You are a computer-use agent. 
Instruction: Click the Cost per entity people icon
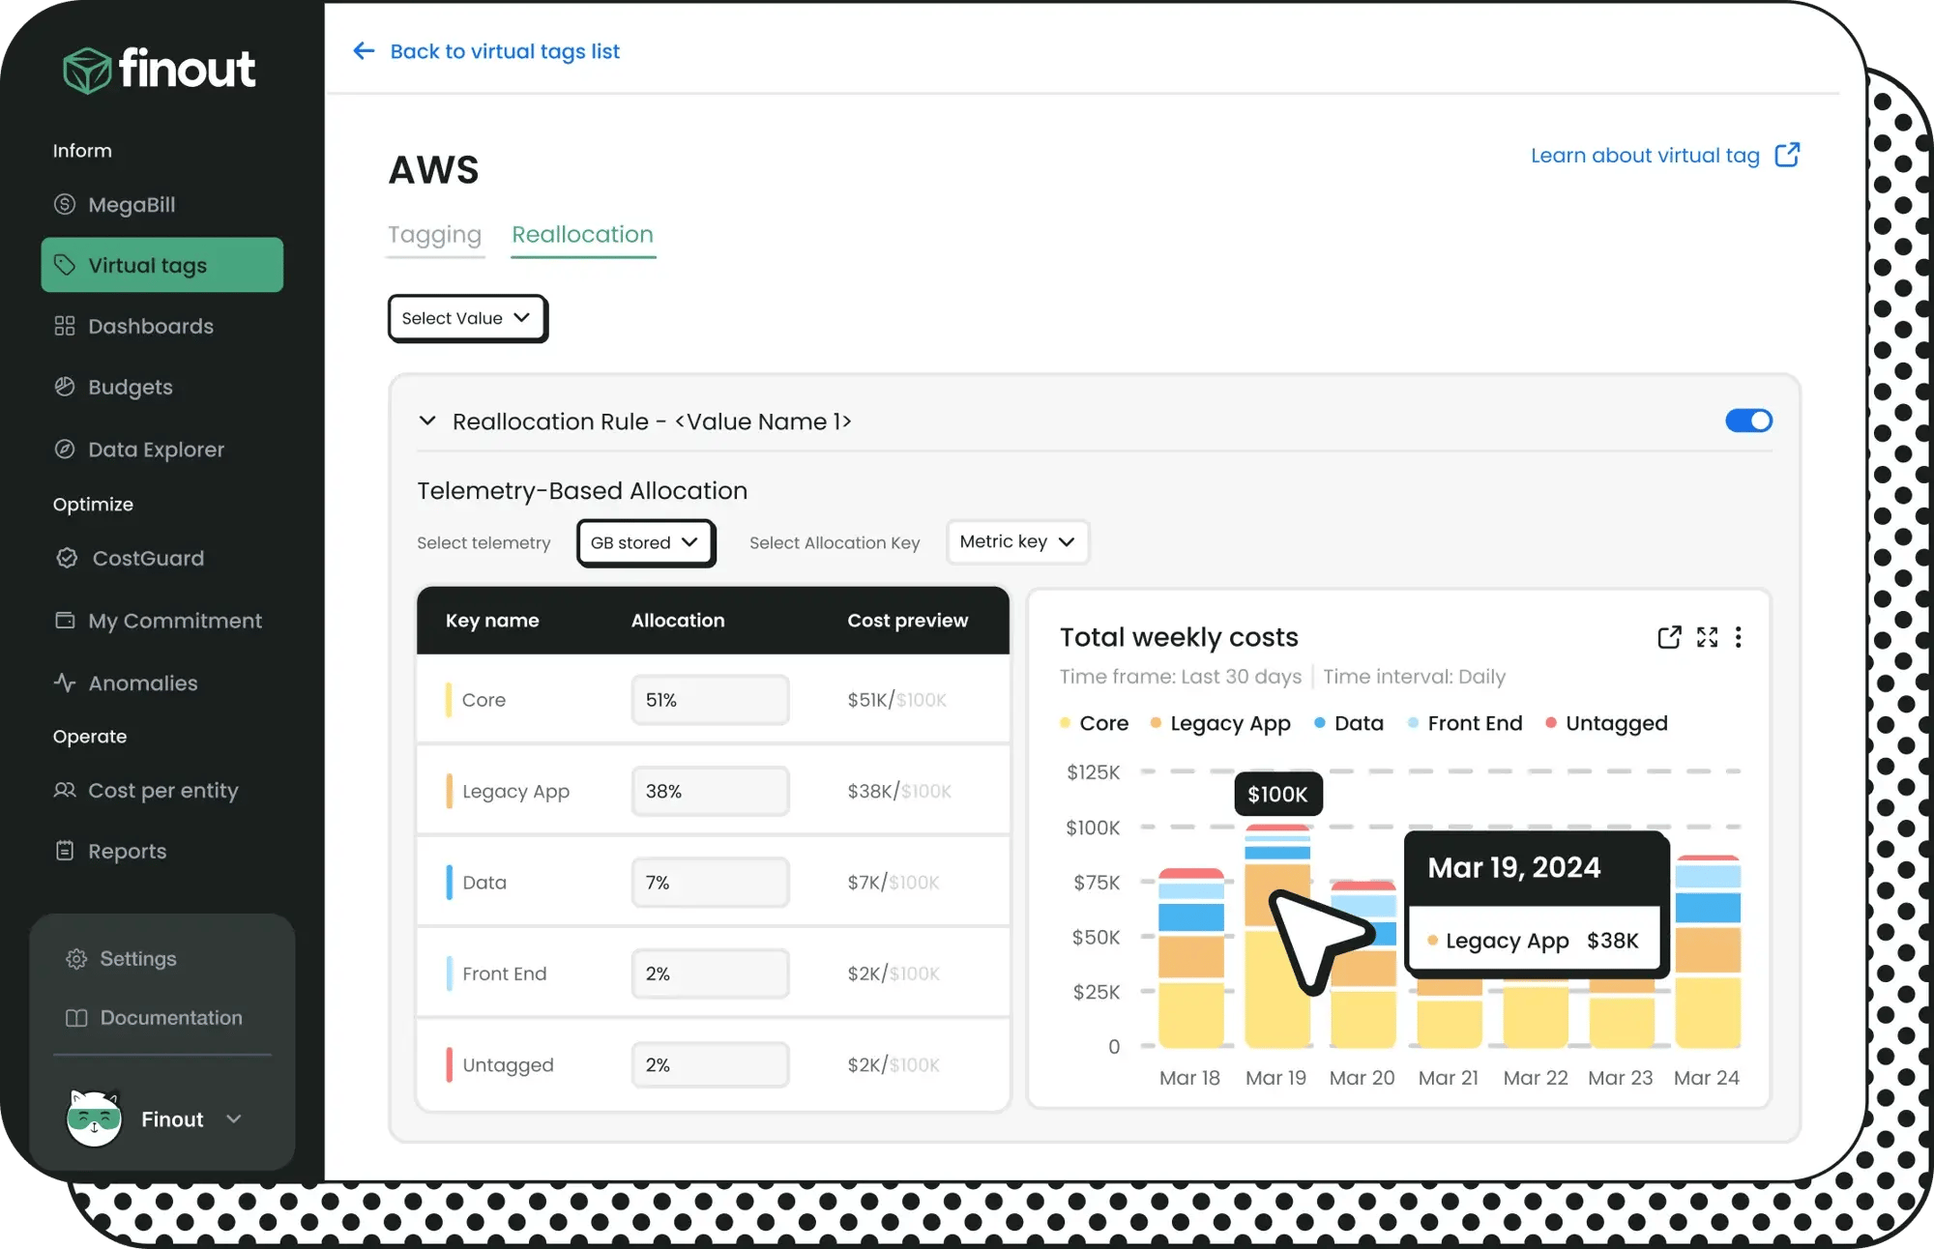[x=65, y=790]
